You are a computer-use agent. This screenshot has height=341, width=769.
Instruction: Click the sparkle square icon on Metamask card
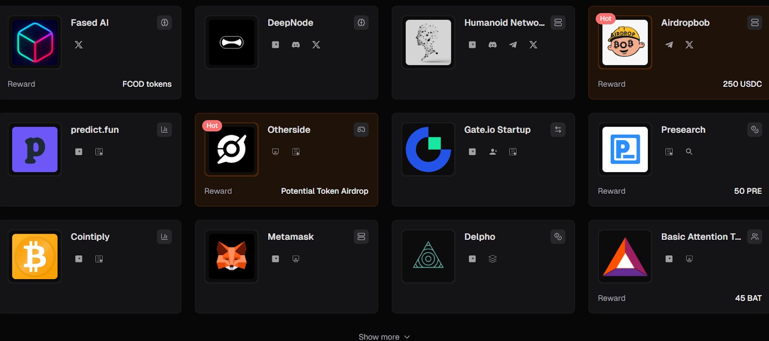(x=275, y=259)
